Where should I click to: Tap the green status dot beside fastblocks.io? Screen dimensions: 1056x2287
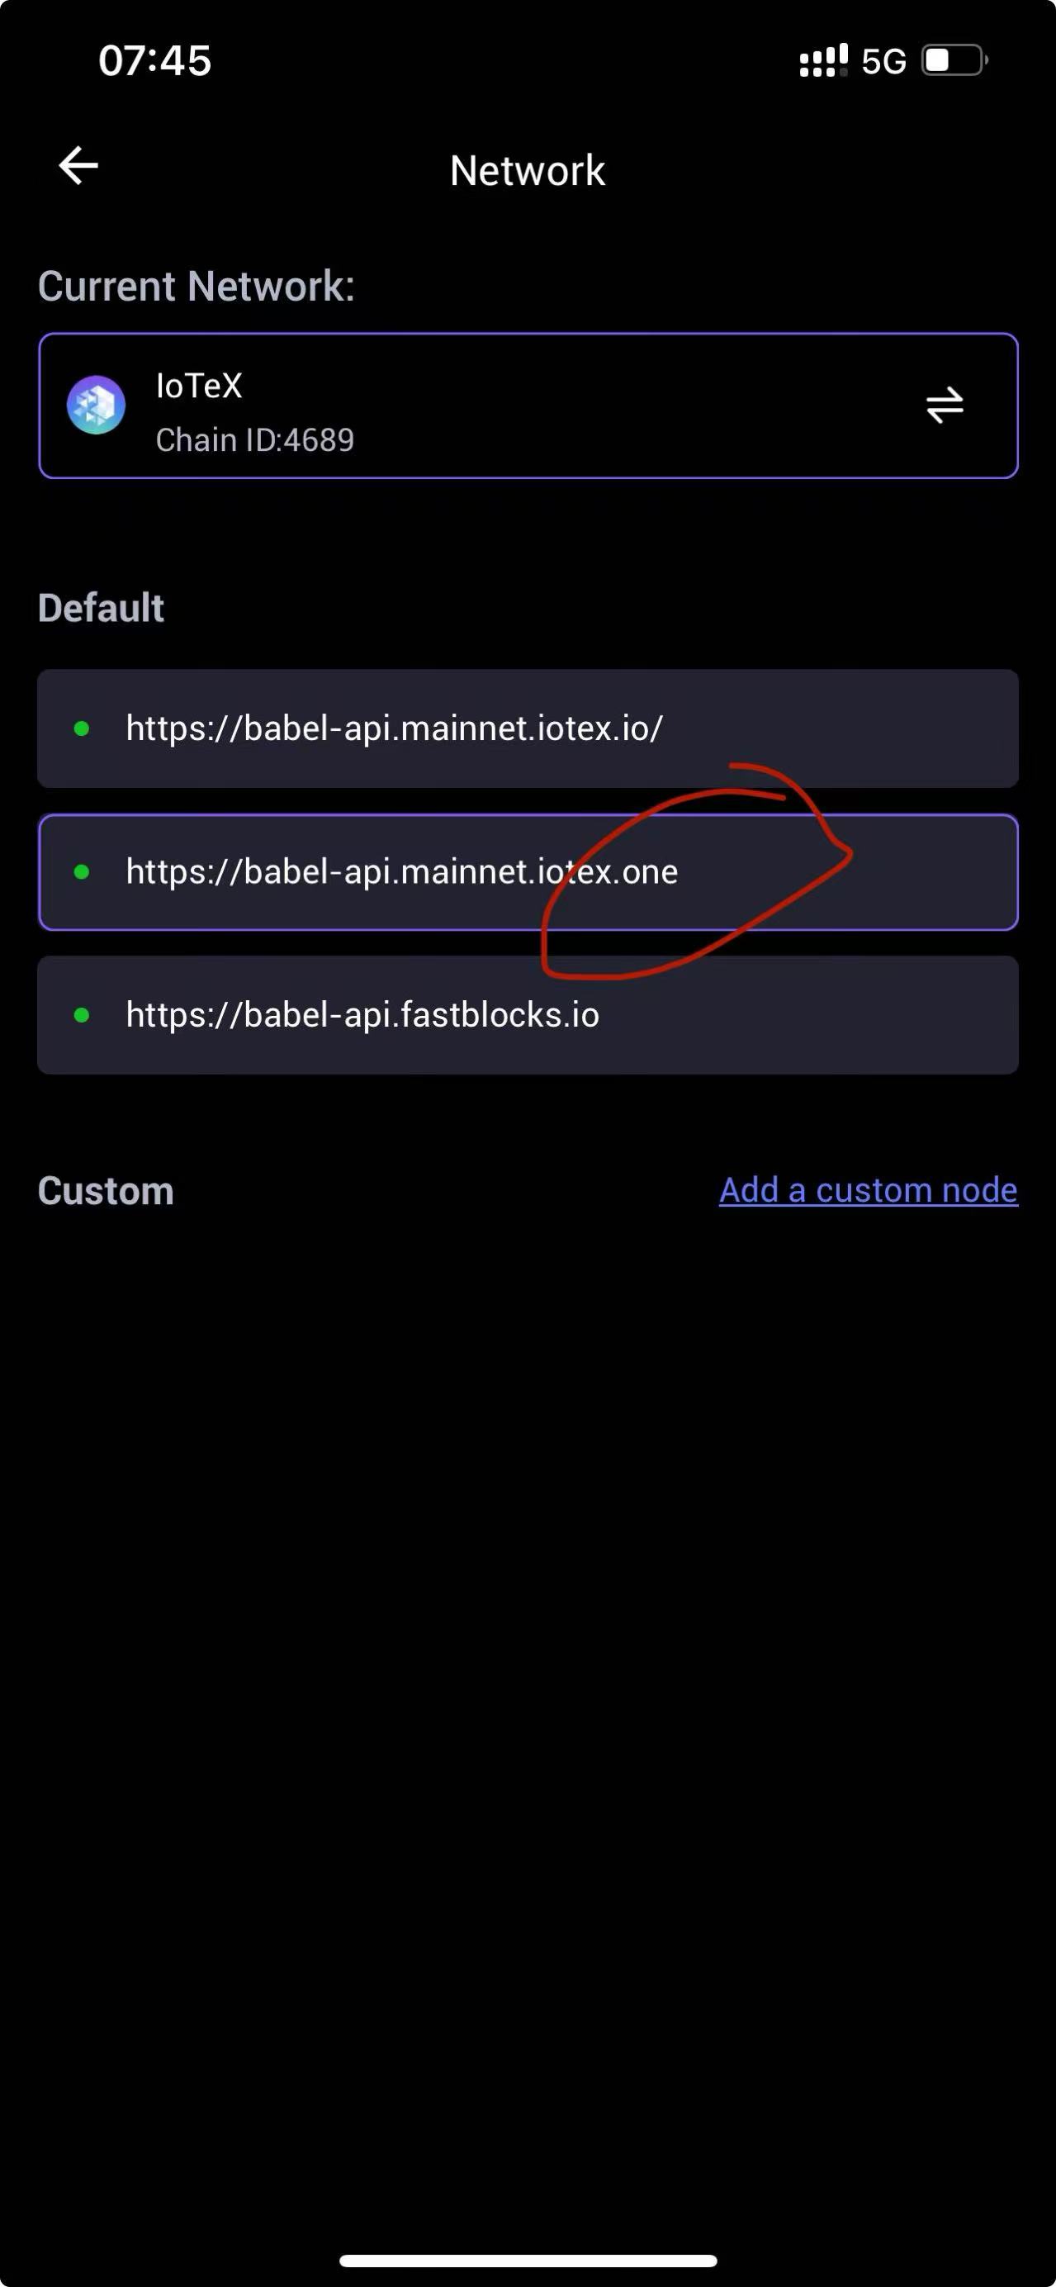point(82,1015)
